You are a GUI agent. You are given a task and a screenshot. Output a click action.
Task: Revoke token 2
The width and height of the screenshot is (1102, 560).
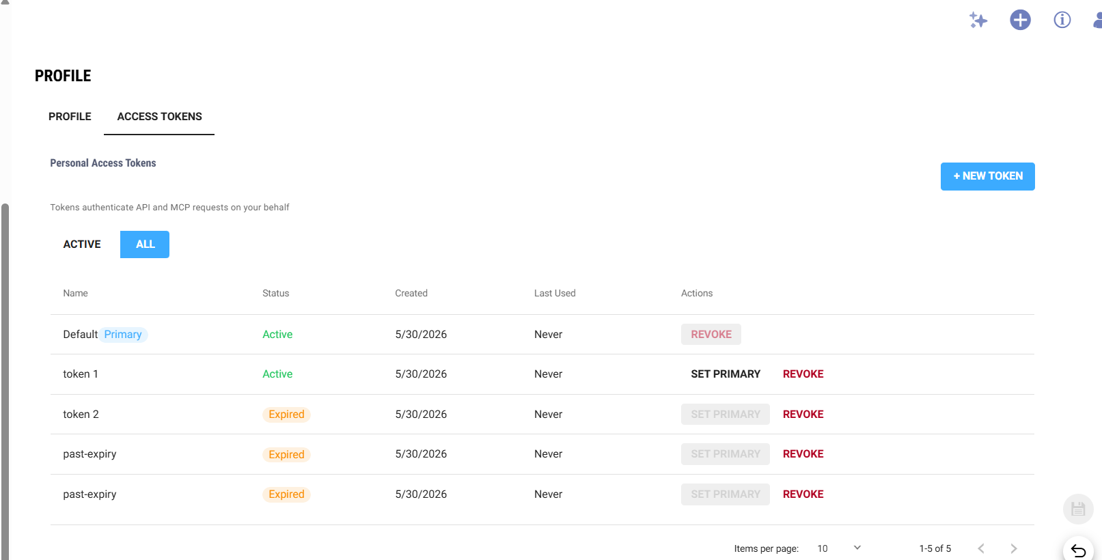coord(803,415)
